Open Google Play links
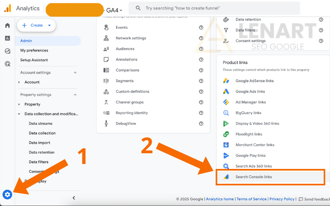Viewport: 330px width, 206px height. [250, 156]
